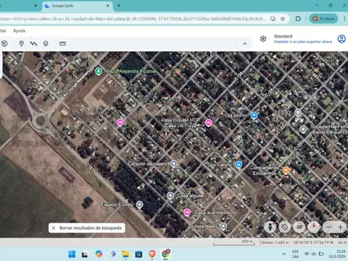Activate the Street View pegman
Viewport: 348px width, 261px height.
coord(270,227)
